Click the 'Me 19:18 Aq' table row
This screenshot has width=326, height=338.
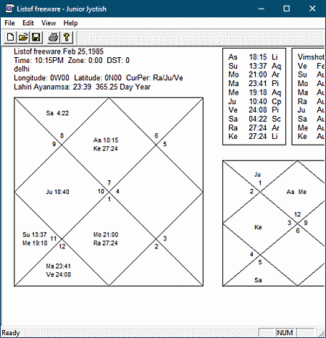255,93
